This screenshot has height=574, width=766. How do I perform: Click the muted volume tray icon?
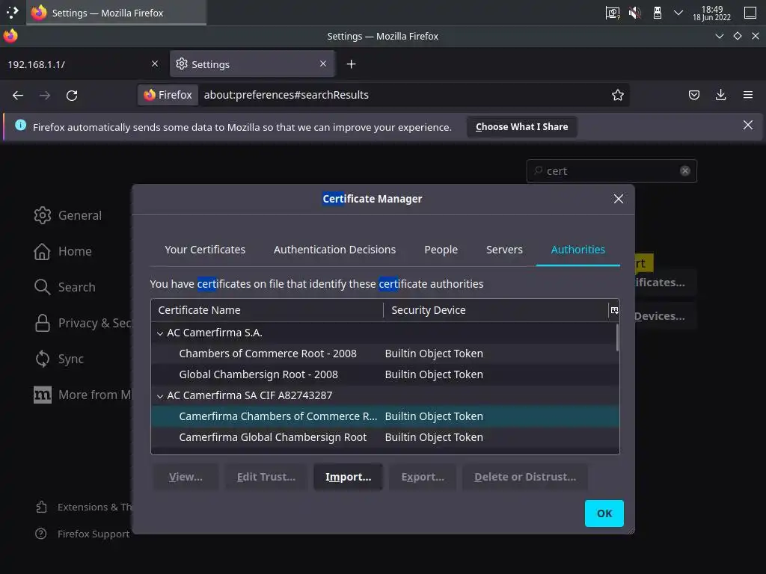(x=634, y=13)
